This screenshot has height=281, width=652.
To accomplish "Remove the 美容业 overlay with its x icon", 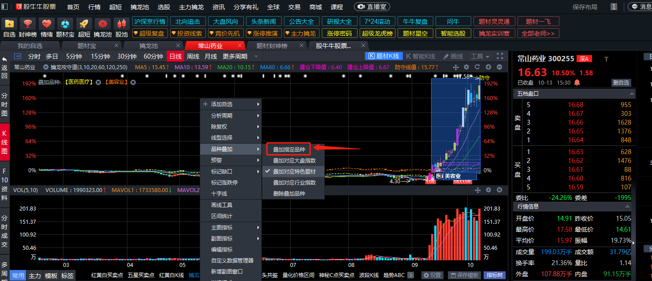I will (x=133, y=82).
